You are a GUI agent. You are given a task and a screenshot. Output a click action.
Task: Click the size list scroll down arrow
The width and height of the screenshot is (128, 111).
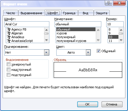click(121, 40)
